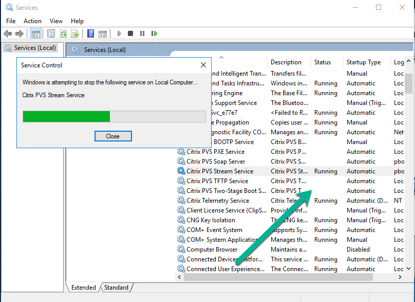Image resolution: width=415 pixels, height=302 pixels.
Task: Click 'Disabled' startup type of Computer Browser
Action: [x=358, y=249]
